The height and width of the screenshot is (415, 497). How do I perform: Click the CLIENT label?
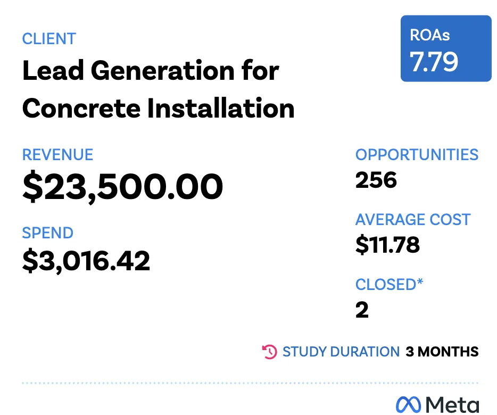[49, 39]
